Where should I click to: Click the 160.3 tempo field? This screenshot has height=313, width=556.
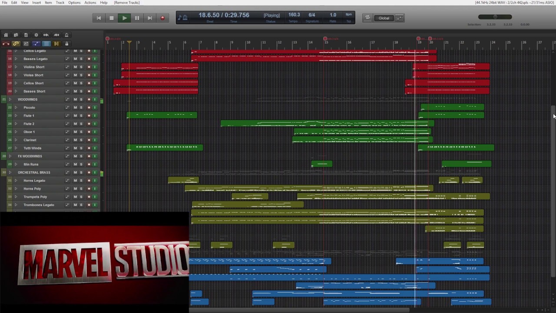pyautogui.click(x=294, y=15)
